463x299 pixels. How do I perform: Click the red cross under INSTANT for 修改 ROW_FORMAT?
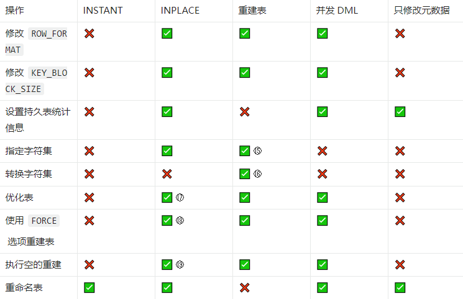89,34
